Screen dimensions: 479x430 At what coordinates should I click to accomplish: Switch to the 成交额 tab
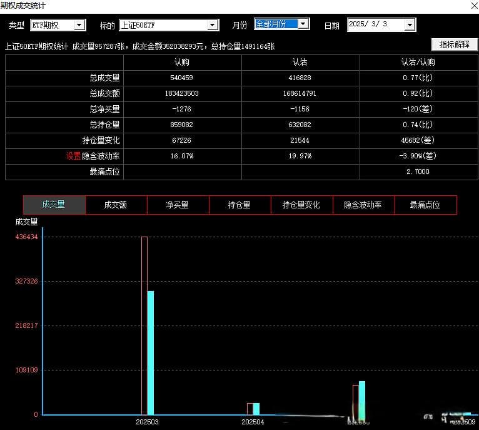coord(116,205)
